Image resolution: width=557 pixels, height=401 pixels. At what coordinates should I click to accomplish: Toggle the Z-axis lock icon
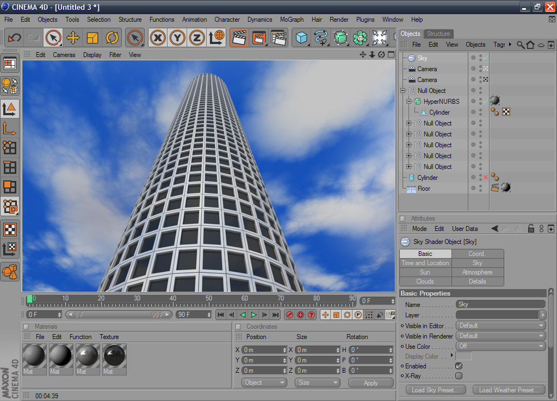197,37
